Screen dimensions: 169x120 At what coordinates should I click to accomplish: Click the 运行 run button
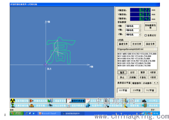click(x=132, y=72)
